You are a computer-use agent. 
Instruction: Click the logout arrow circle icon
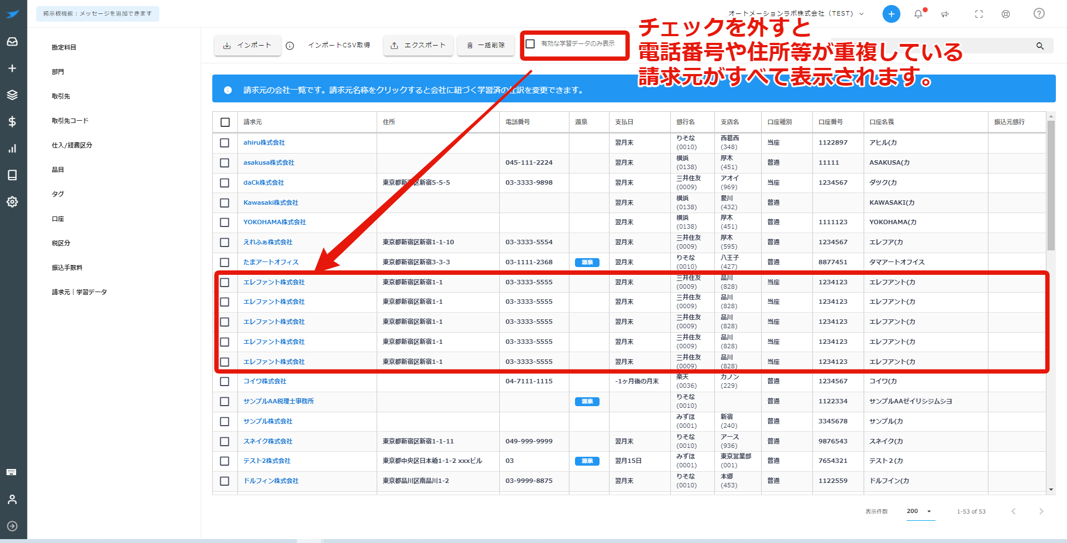coord(12,526)
